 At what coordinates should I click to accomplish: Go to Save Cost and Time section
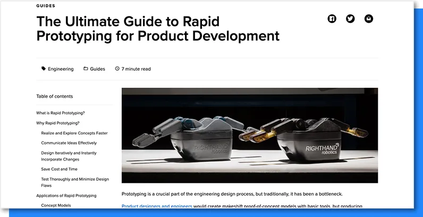point(59,169)
